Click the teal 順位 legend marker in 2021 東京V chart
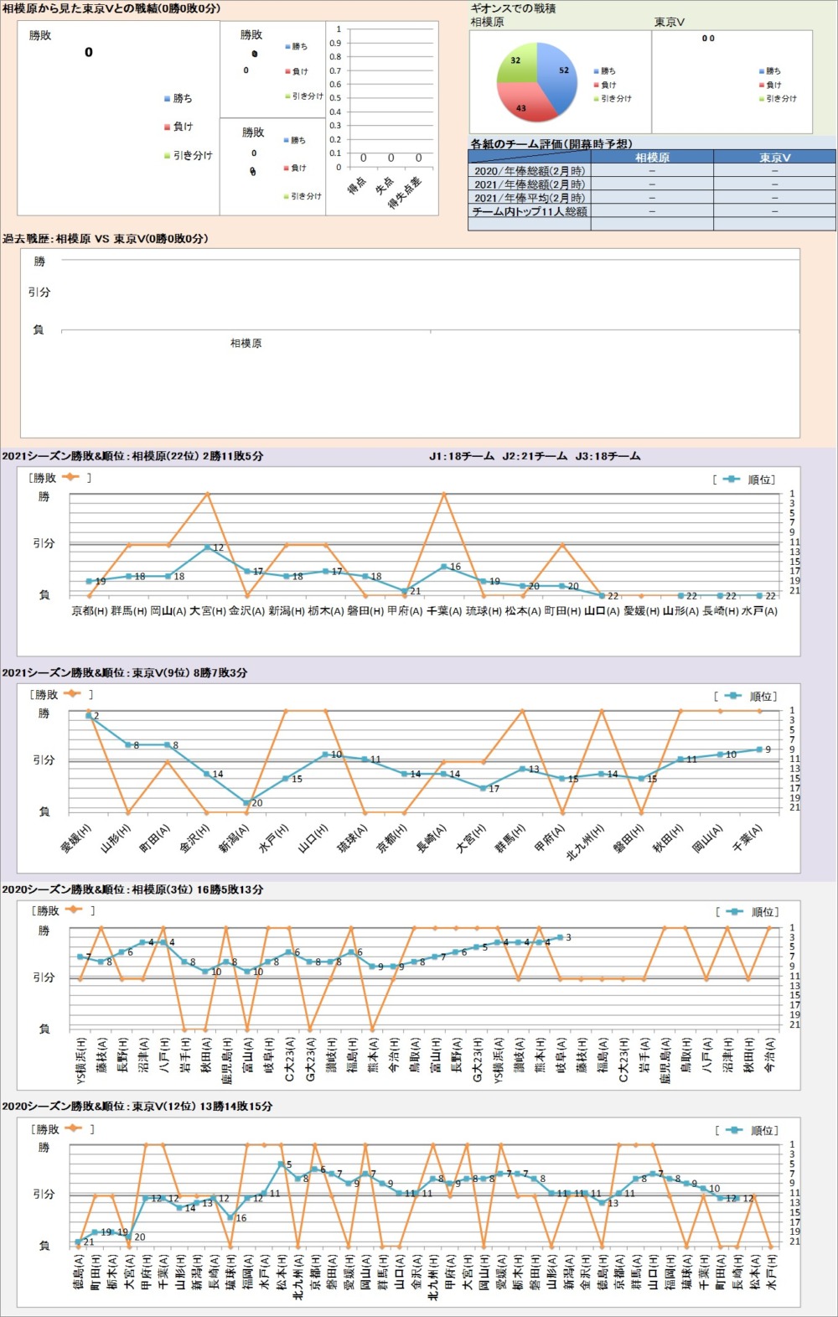The height and width of the screenshot is (1317, 838). (732, 696)
